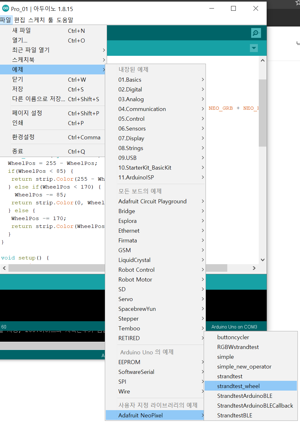Viewport: 300px width, 424px height.
Task: Open the 파일 menu
Action: [x=6, y=20]
